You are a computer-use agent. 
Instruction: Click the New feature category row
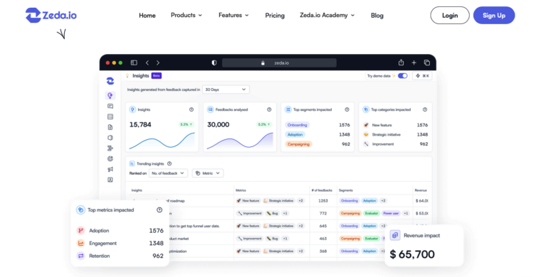[x=395, y=125]
